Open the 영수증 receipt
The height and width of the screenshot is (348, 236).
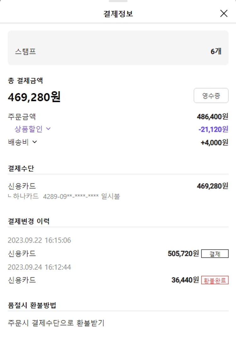click(211, 96)
